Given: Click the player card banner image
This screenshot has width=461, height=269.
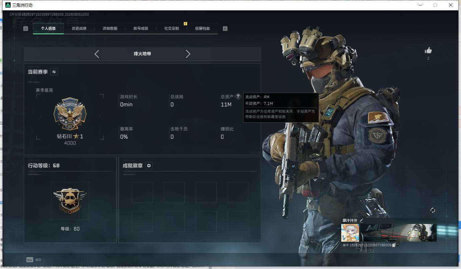Looking at the screenshot, I should (398, 233).
